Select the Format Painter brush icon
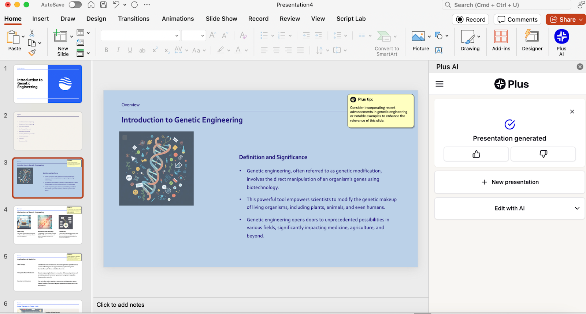 coord(32,53)
